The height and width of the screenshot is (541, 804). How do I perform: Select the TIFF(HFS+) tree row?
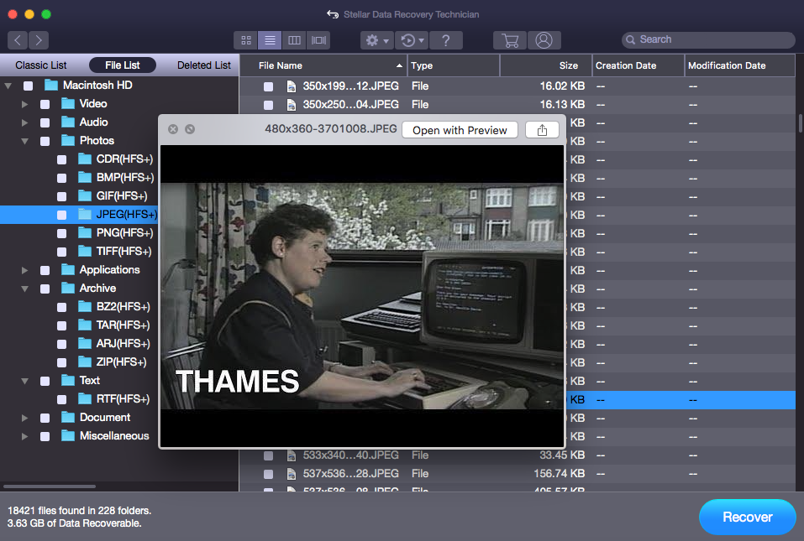[x=79, y=252]
